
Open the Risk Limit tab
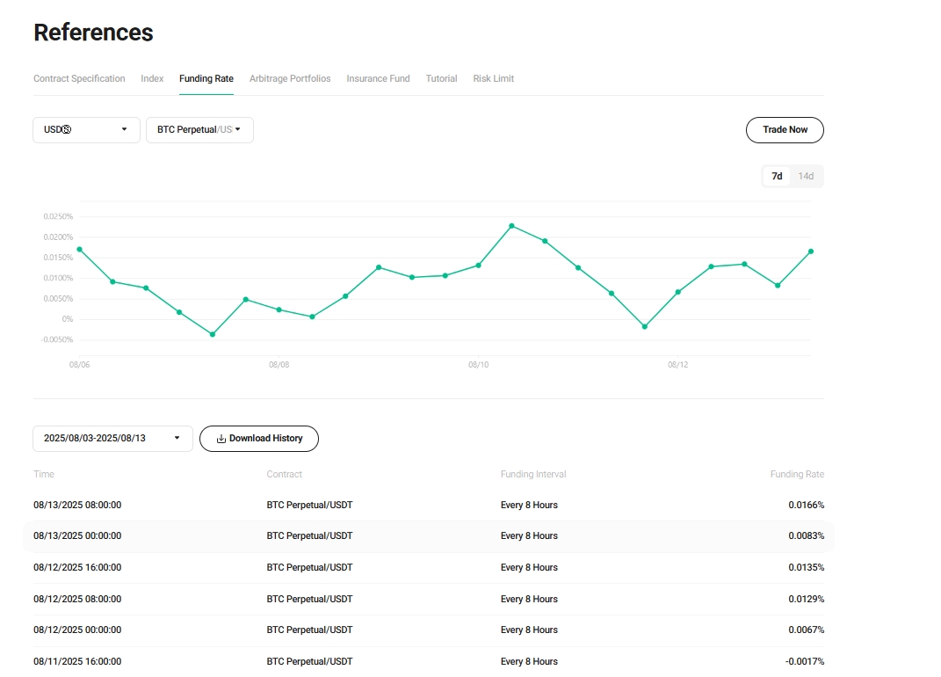tap(493, 79)
